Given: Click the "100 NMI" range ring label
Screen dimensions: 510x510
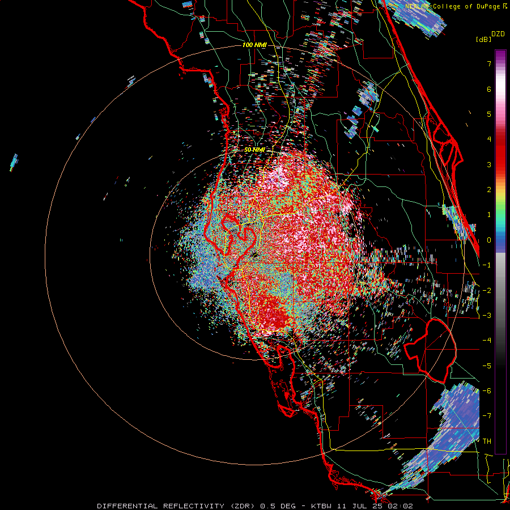Looking at the screenshot, I should pyautogui.click(x=254, y=45).
